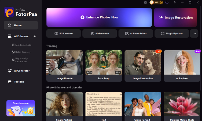This screenshot has width=202, height=121.
Task: Open the Face Swap trending thumbnail
Action: [x=104, y=66]
